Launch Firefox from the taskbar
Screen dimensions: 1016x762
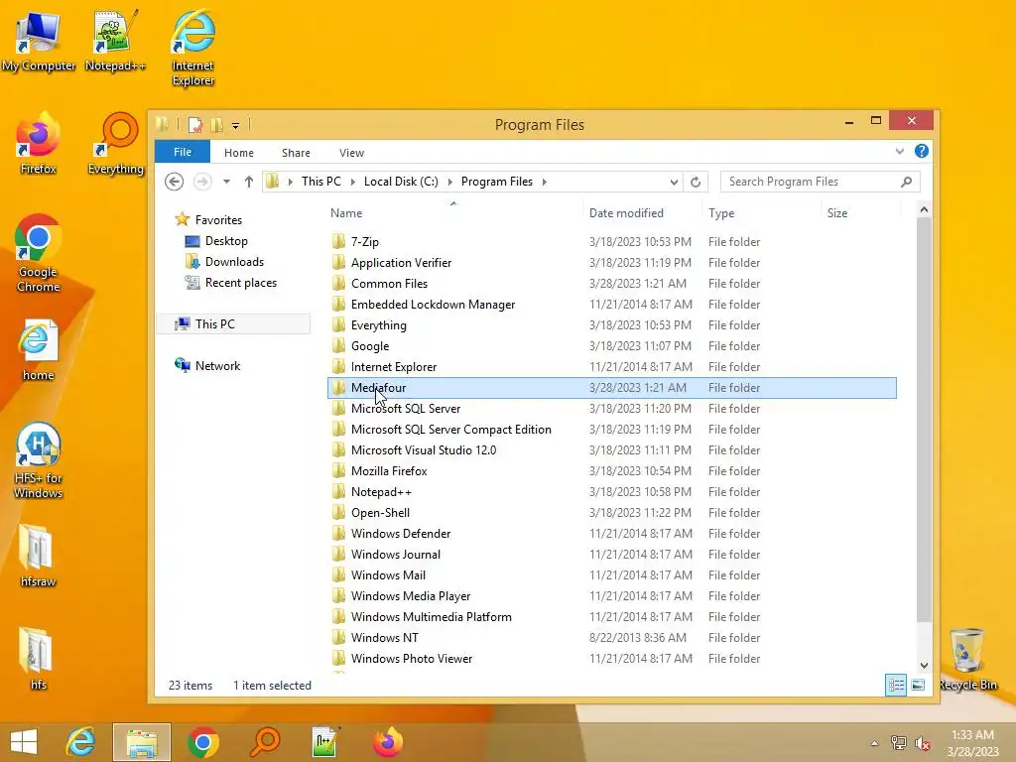coord(388,742)
